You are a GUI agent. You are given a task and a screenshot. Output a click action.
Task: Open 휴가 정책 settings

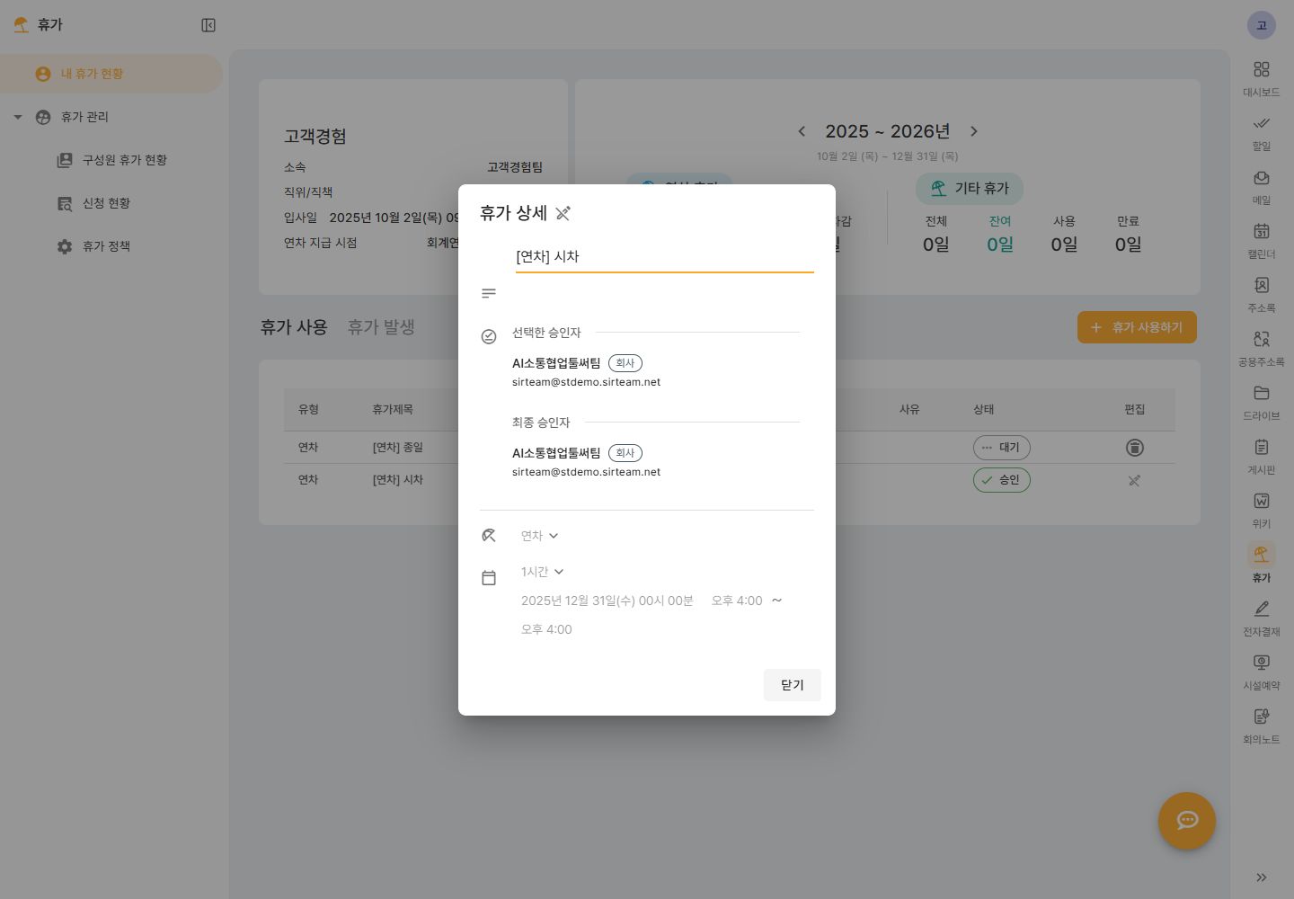pos(106,246)
